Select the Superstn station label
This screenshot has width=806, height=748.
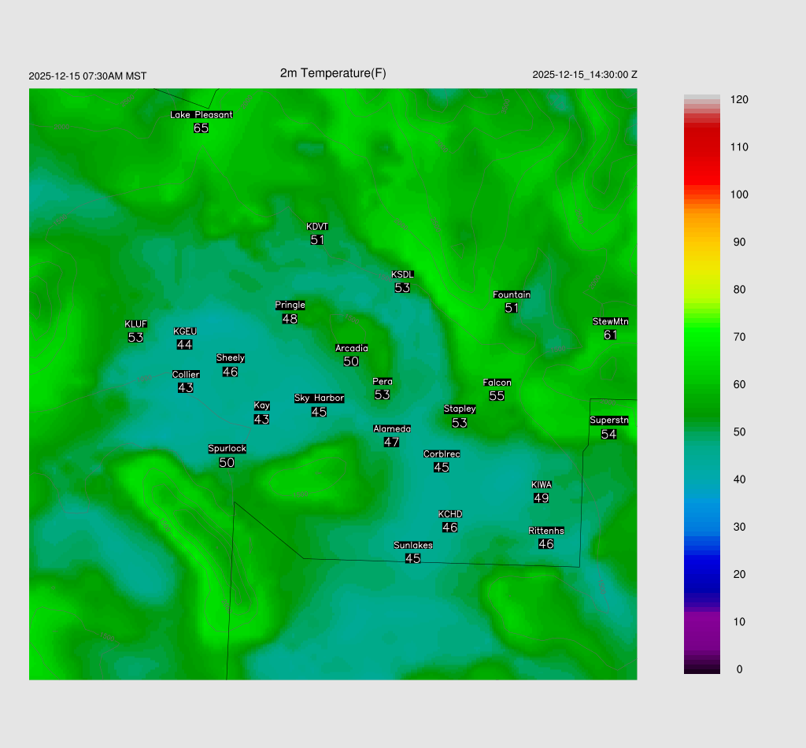(x=609, y=420)
